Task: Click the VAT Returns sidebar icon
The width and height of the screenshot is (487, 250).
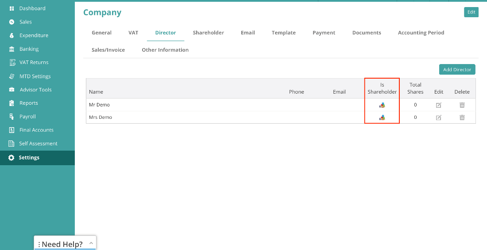Action: (x=12, y=63)
